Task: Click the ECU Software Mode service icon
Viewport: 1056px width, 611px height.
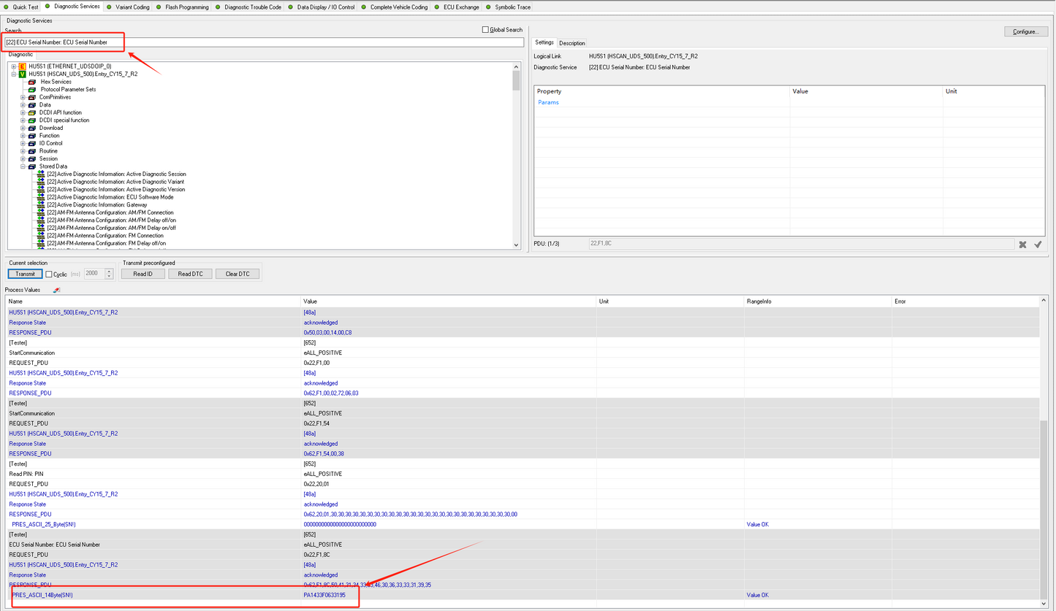Action: click(x=41, y=197)
